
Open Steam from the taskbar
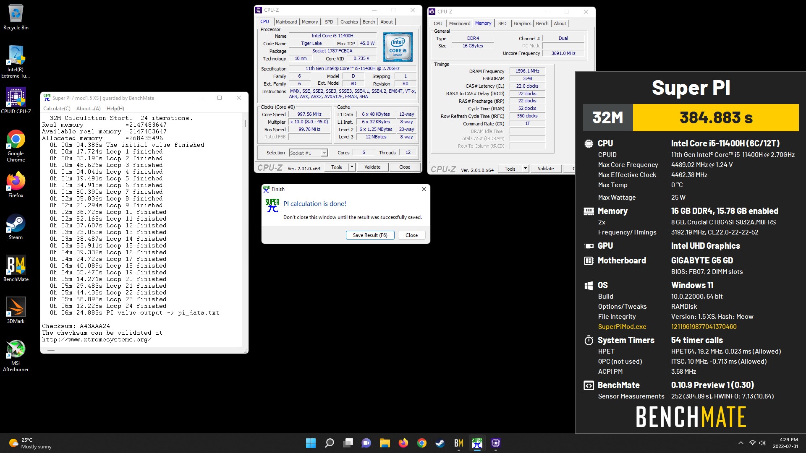point(440,443)
